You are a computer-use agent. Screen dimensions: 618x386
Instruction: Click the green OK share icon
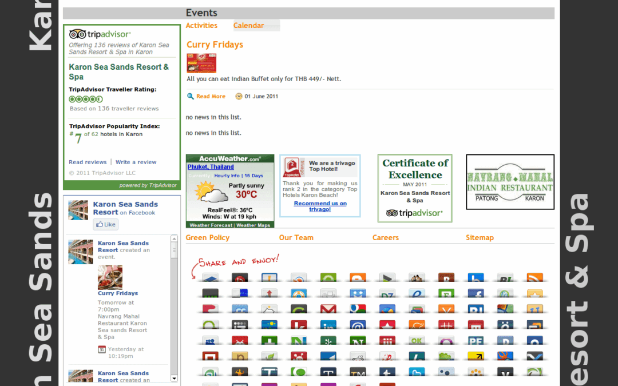pyautogui.click(x=417, y=340)
